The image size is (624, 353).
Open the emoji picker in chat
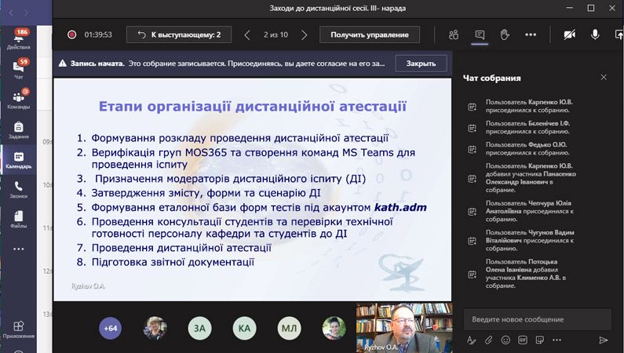(505, 340)
